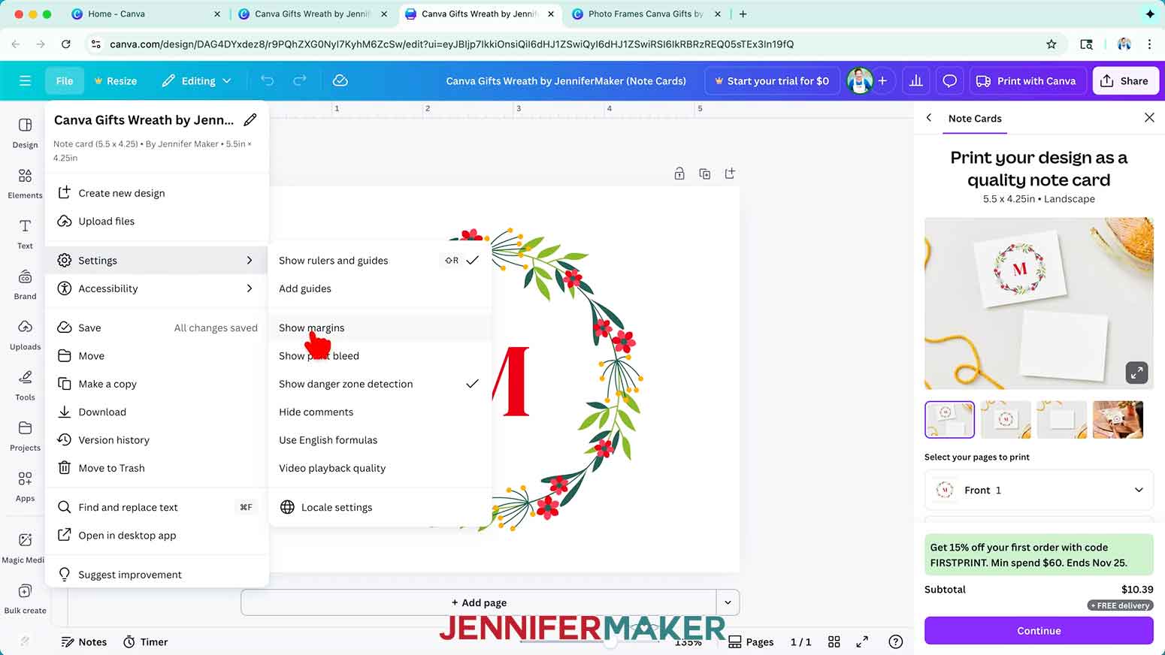Open the Apps sidebar panel
Image resolution: width=1165 pixels, height=655 pixels.
(x=25, y=485)
